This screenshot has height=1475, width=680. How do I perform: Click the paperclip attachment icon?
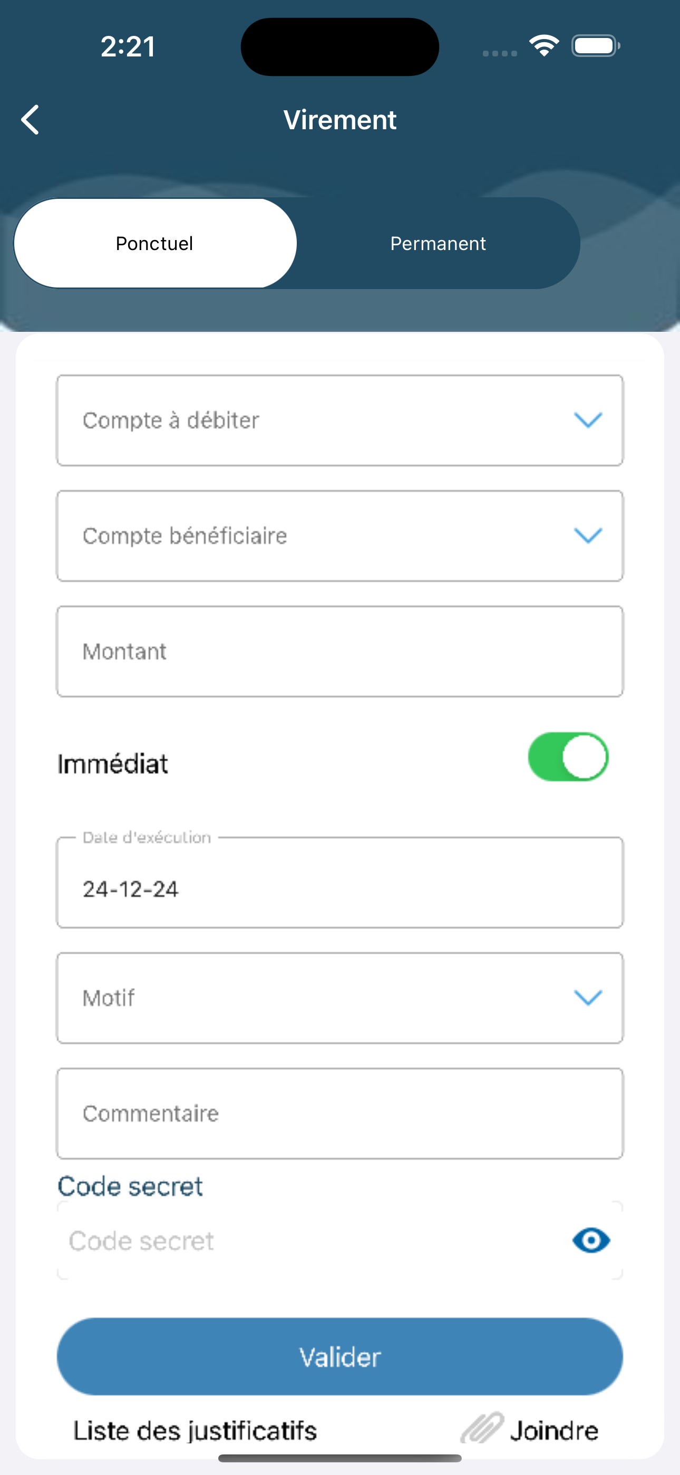(482, 1428)
